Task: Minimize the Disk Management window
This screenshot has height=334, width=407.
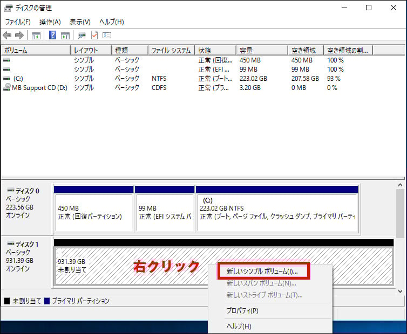Action: click(344, 8)
